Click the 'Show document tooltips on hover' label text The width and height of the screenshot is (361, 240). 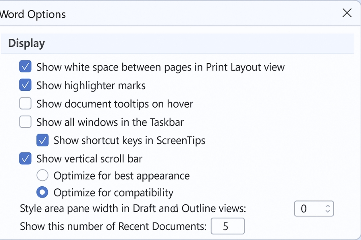click(115, 104)
